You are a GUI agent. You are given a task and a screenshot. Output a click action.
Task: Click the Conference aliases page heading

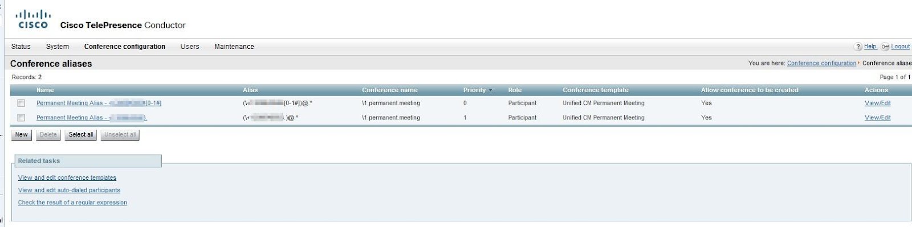point(51,64)
